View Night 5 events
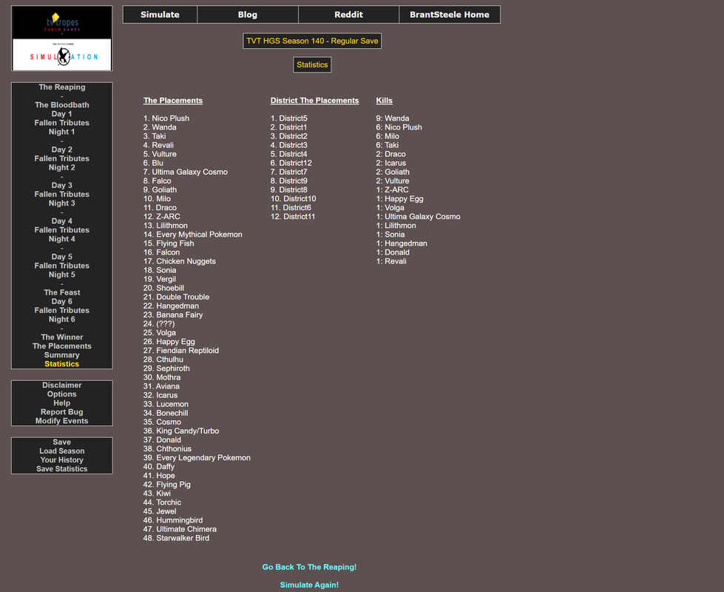 (x=62, y=275)
